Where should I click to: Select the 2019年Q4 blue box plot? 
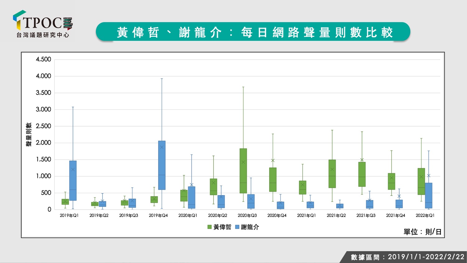pos(162,165)
